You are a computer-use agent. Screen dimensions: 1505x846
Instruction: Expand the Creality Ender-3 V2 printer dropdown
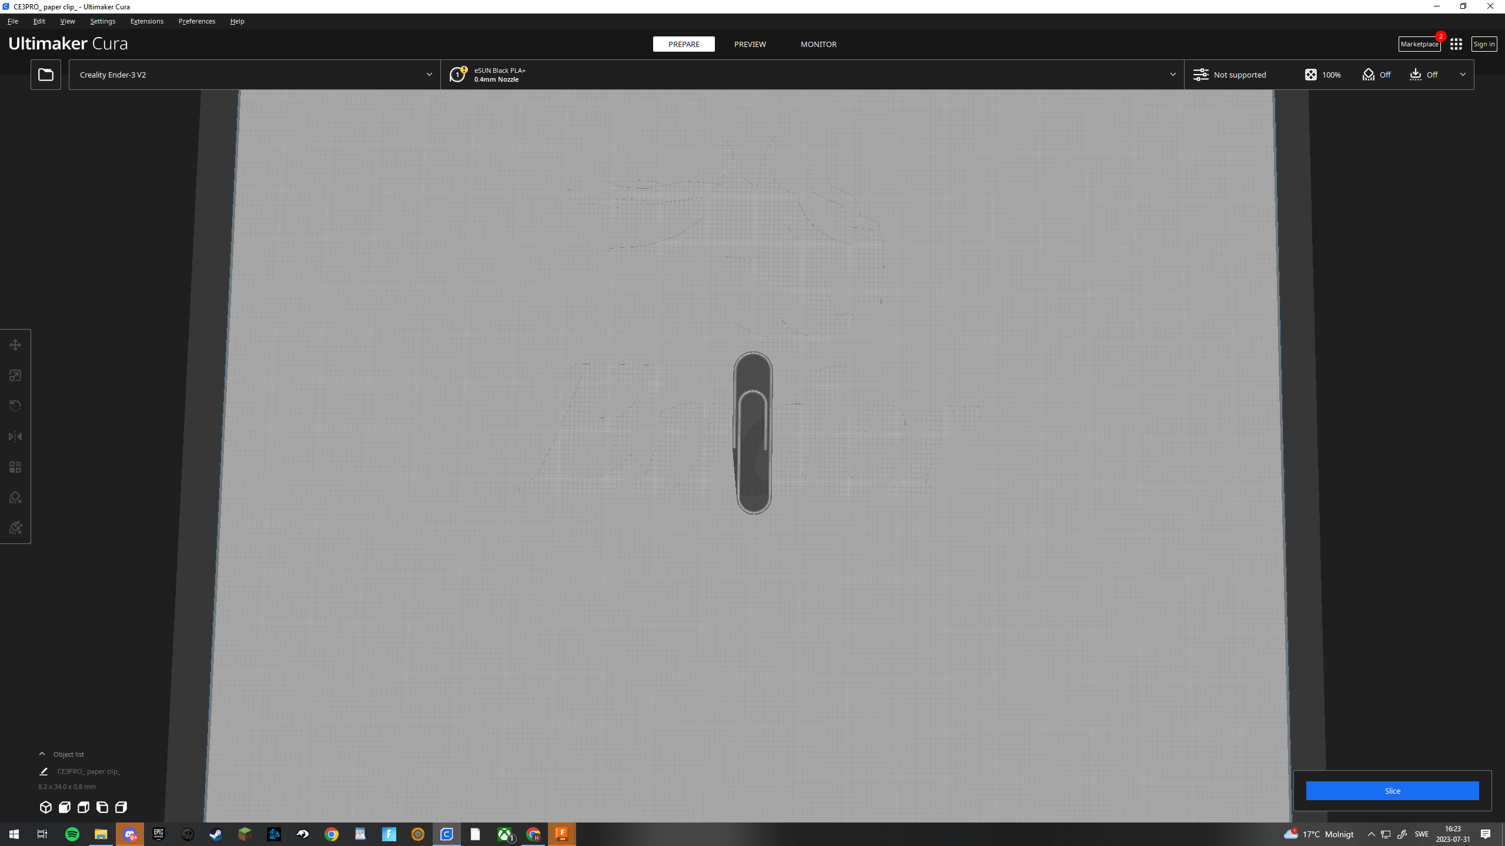tap(429, 75)
